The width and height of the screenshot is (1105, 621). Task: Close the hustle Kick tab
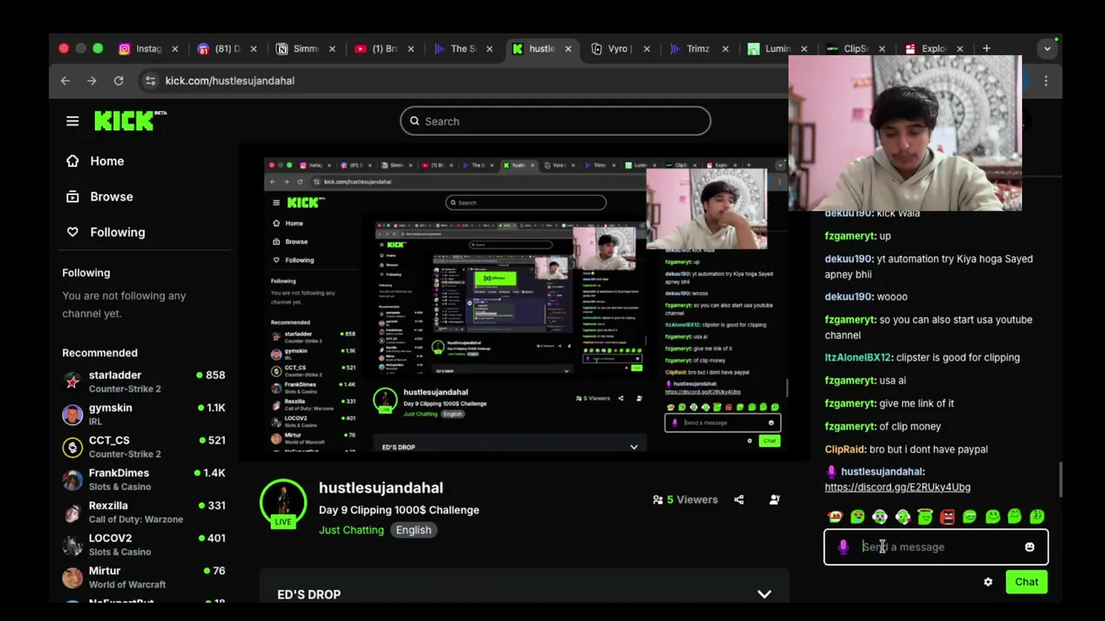[x=568, y=49]
